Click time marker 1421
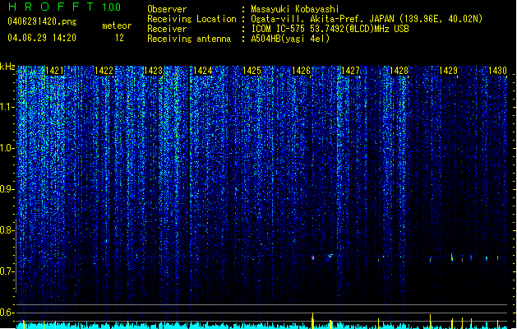The image size is (517, 329). click(x=54, y=71)
